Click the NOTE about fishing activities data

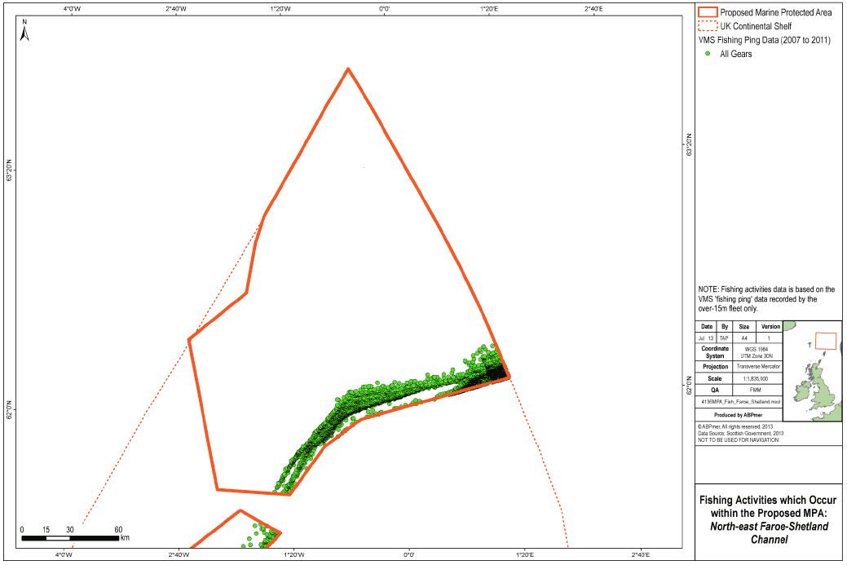[766, 298]
